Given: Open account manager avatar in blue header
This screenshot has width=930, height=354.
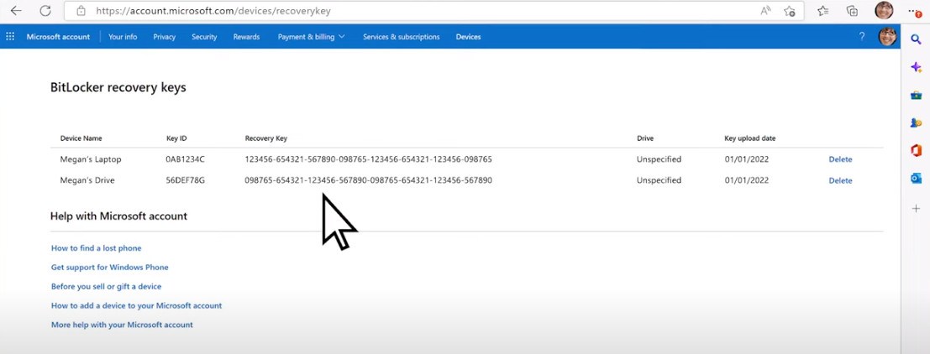Looking at the screenshot, I should pos(887,37).
